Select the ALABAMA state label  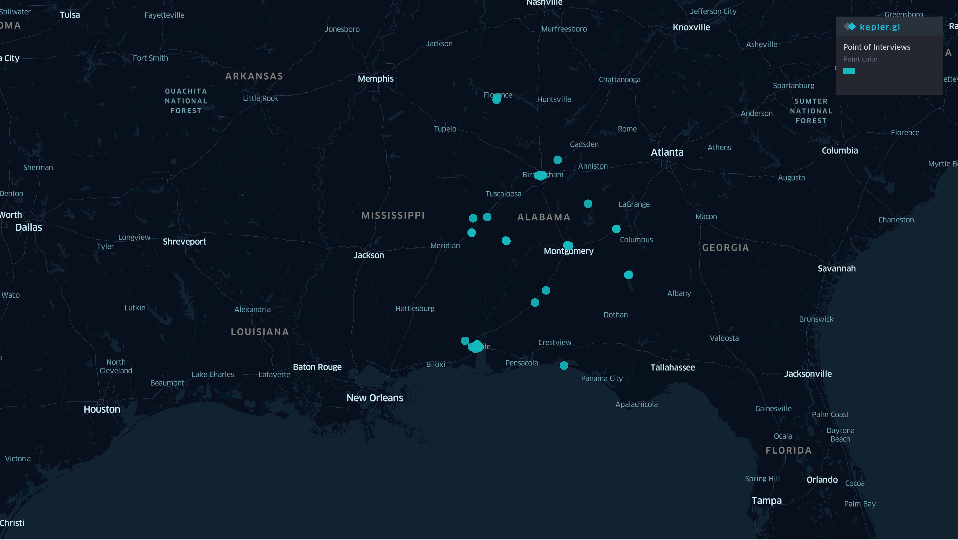[x=544, y=217]
